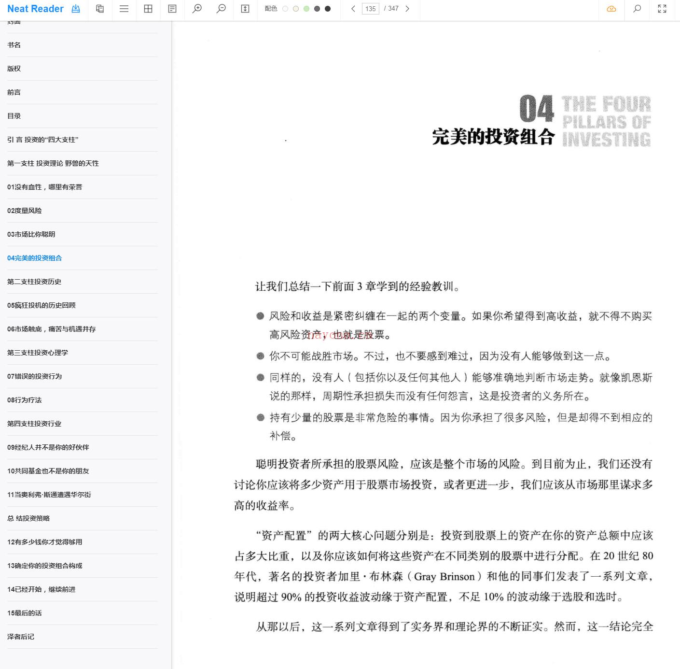Click the fit page height icon
The width and height of the screenshot is (680, 669).
point(245,9)
